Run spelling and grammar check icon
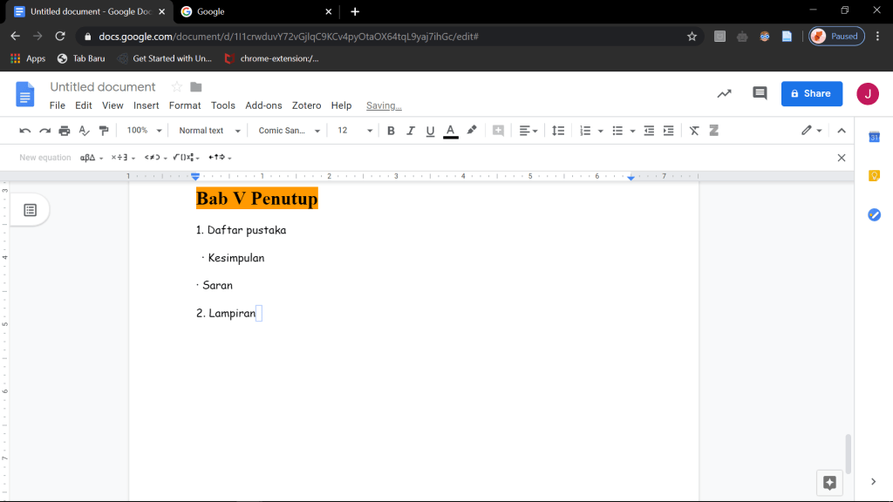Screen dimensions: 893x502 (x=85, y=131)
